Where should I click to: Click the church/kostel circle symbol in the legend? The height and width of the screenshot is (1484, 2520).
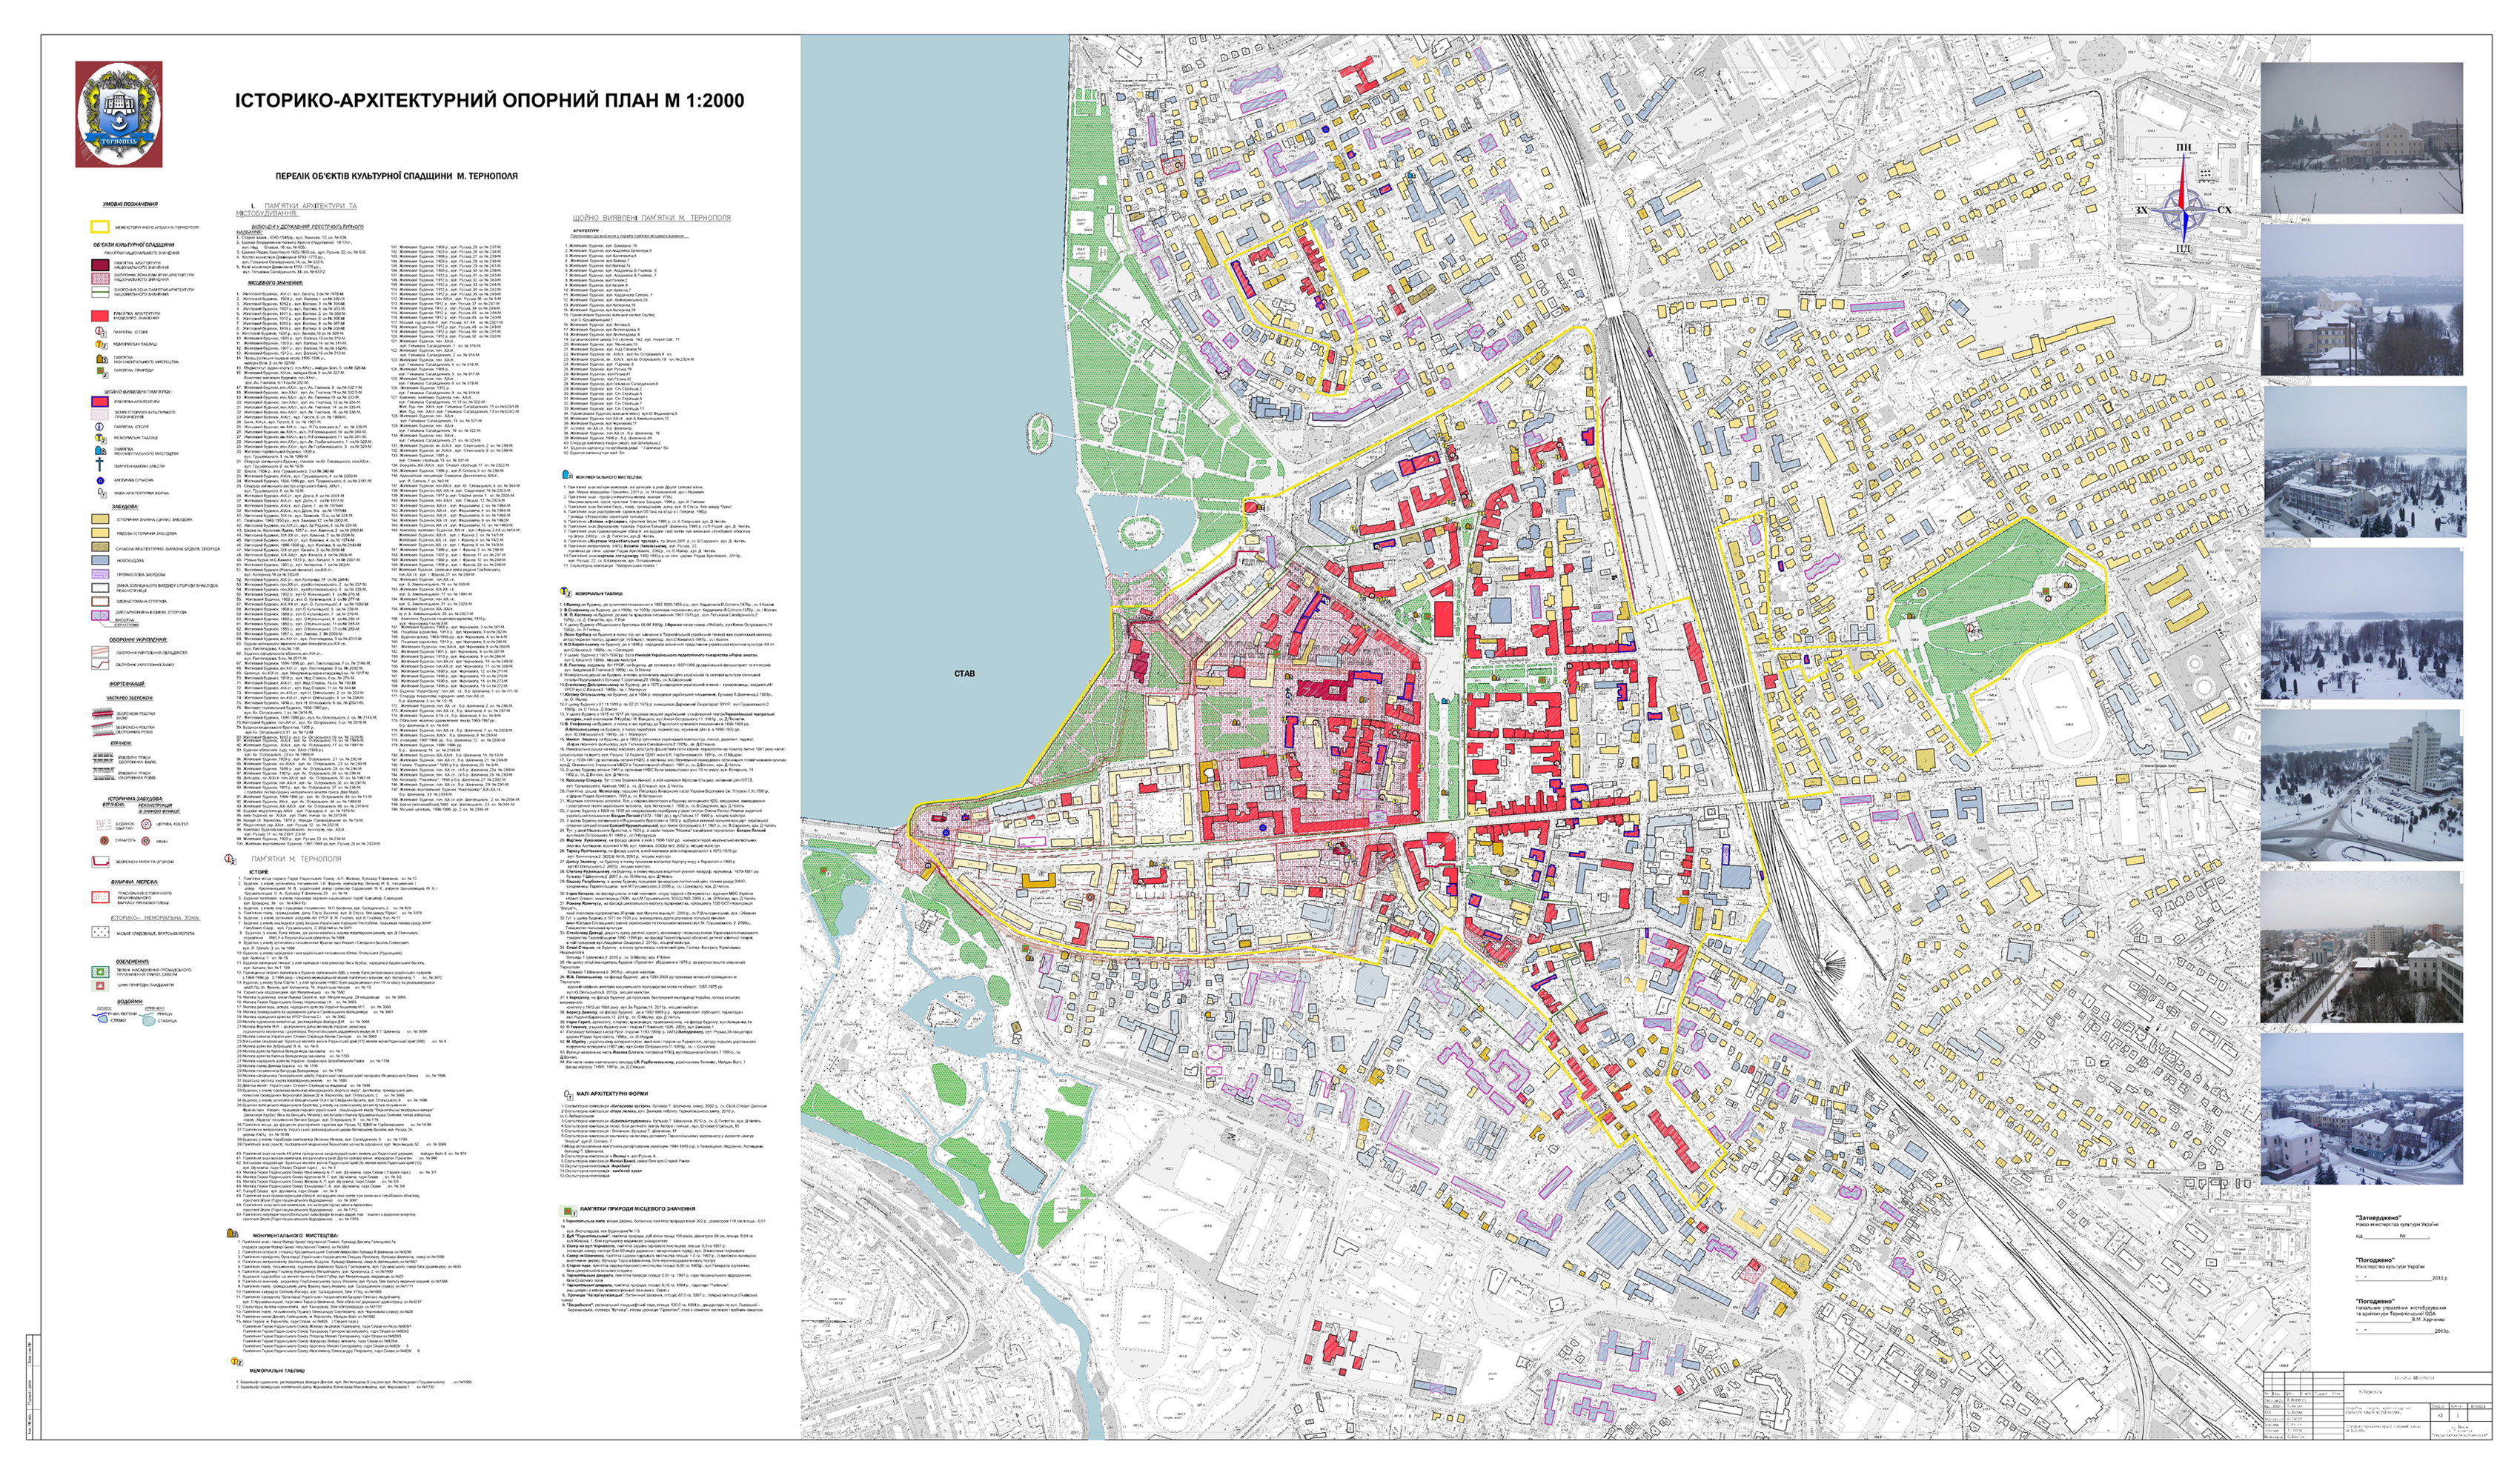[x=147, y=825]
